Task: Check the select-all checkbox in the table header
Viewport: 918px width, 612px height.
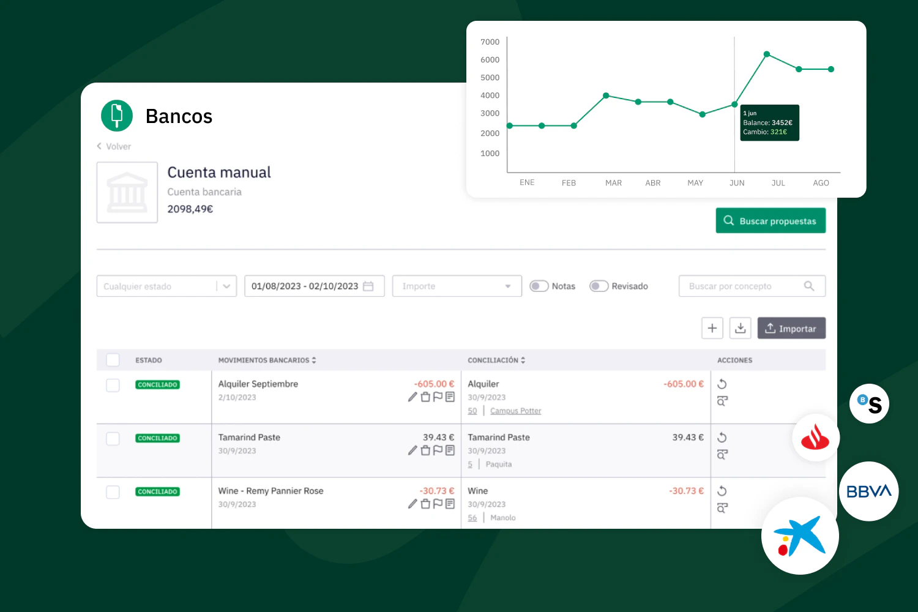Action: [x=113, y=360]
